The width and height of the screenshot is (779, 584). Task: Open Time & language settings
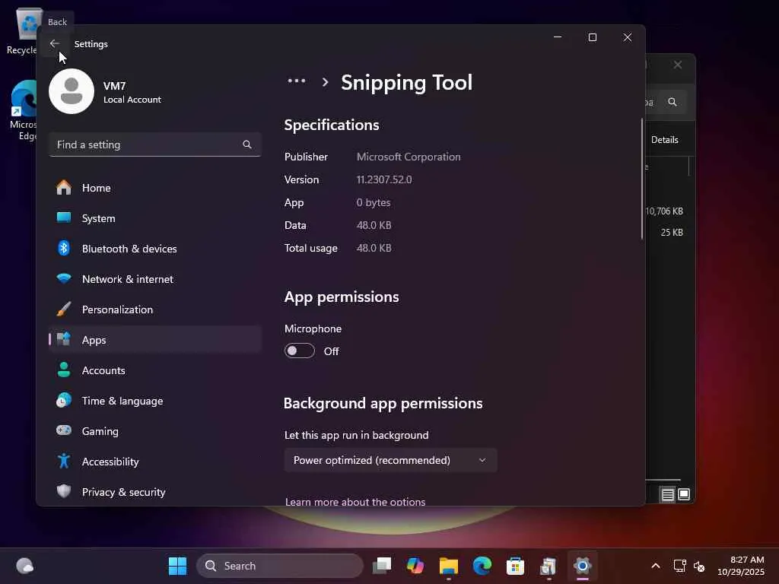click(x=155, y=401)
